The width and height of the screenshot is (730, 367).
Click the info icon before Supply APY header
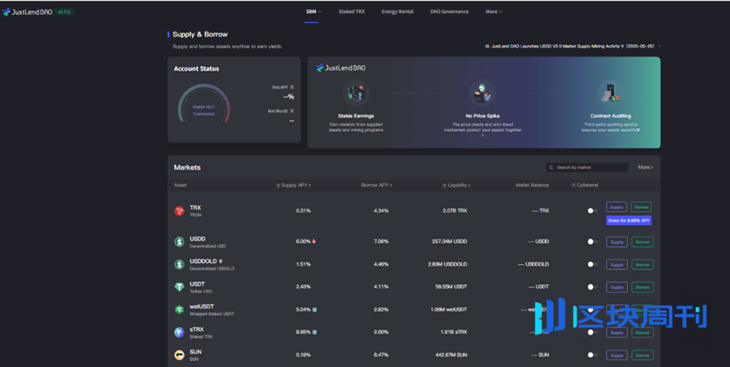coord(278,186)
